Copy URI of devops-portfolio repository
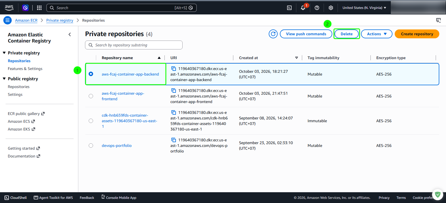Viewport: 446px width, 203px height. [173, 140]
